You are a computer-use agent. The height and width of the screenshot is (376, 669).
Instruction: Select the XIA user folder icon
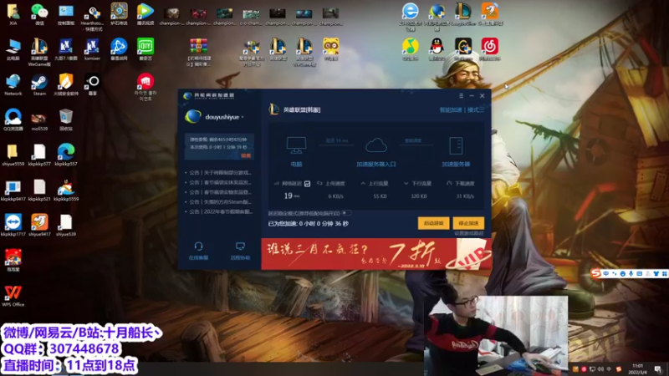(x=13, y=14)
